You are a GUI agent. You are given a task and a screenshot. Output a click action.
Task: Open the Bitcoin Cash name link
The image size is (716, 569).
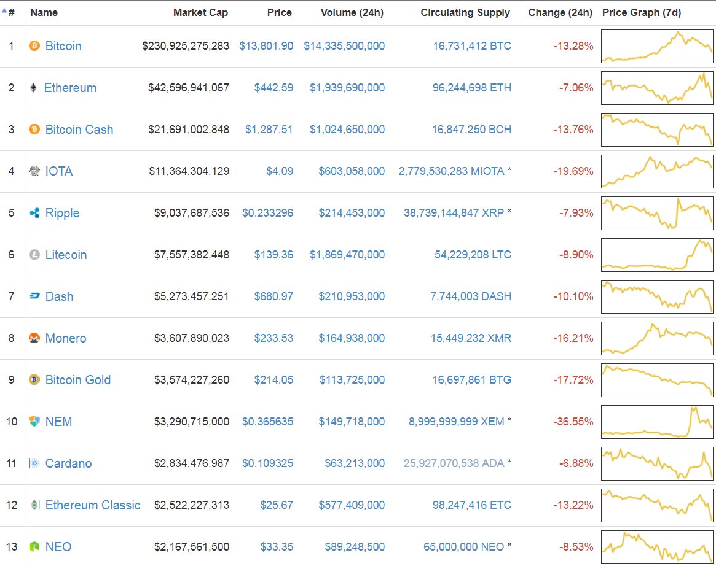79,130
